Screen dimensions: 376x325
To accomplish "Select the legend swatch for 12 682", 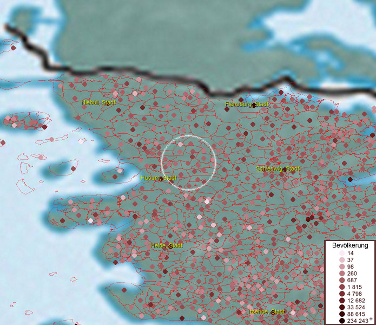I will (x=342, y=301).
